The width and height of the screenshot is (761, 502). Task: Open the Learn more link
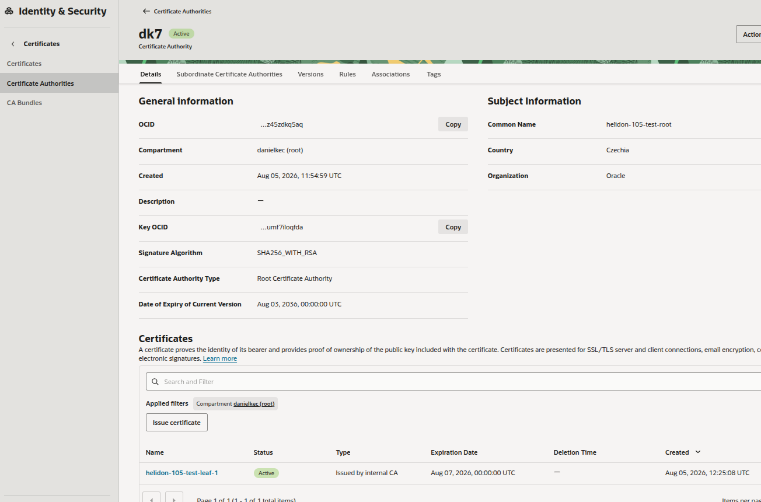coord(220,358)
